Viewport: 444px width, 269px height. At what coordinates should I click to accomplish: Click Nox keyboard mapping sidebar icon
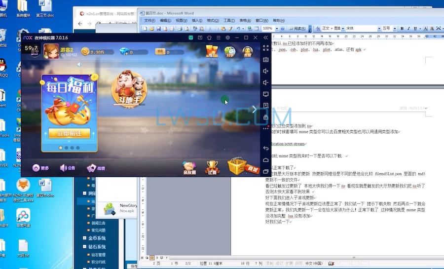coord(265,59)
